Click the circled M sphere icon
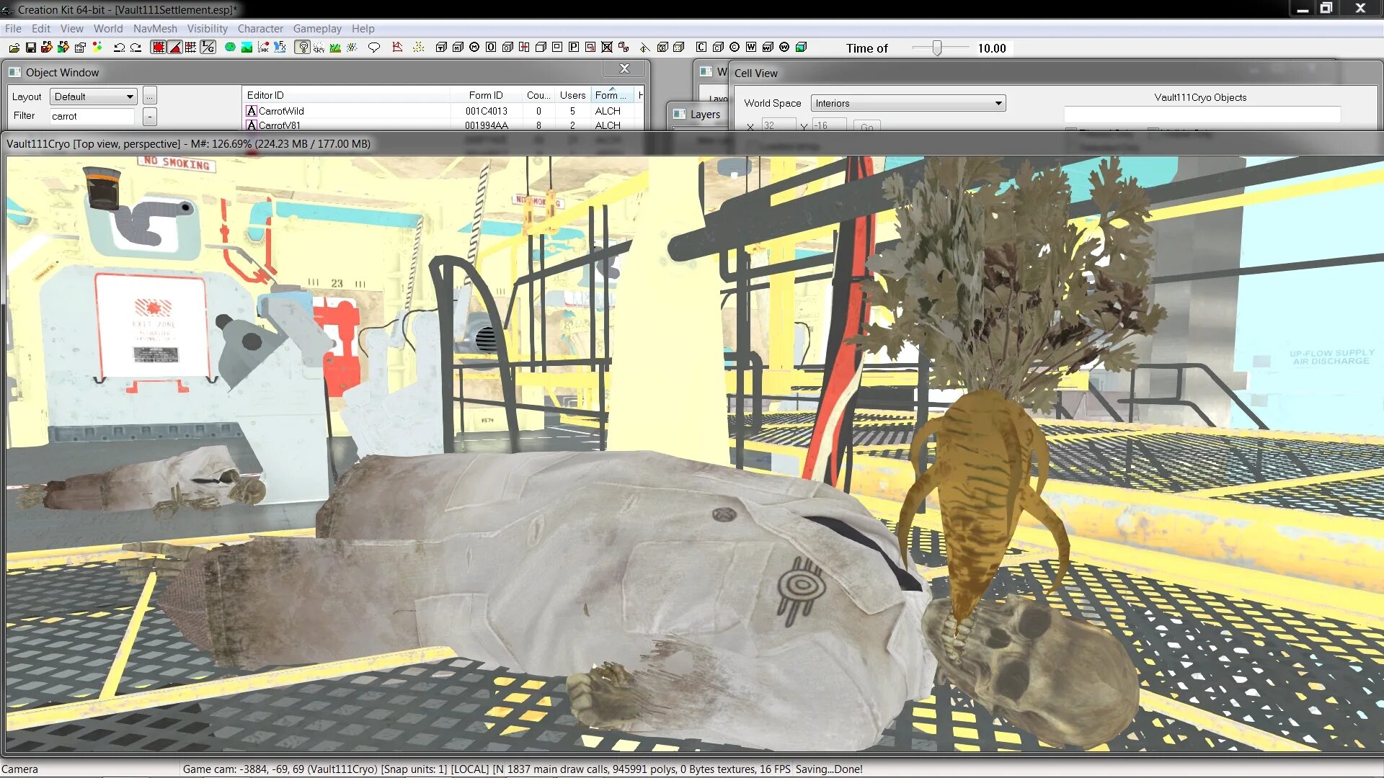Screen dimensions: 1384x778 point(474,48)
